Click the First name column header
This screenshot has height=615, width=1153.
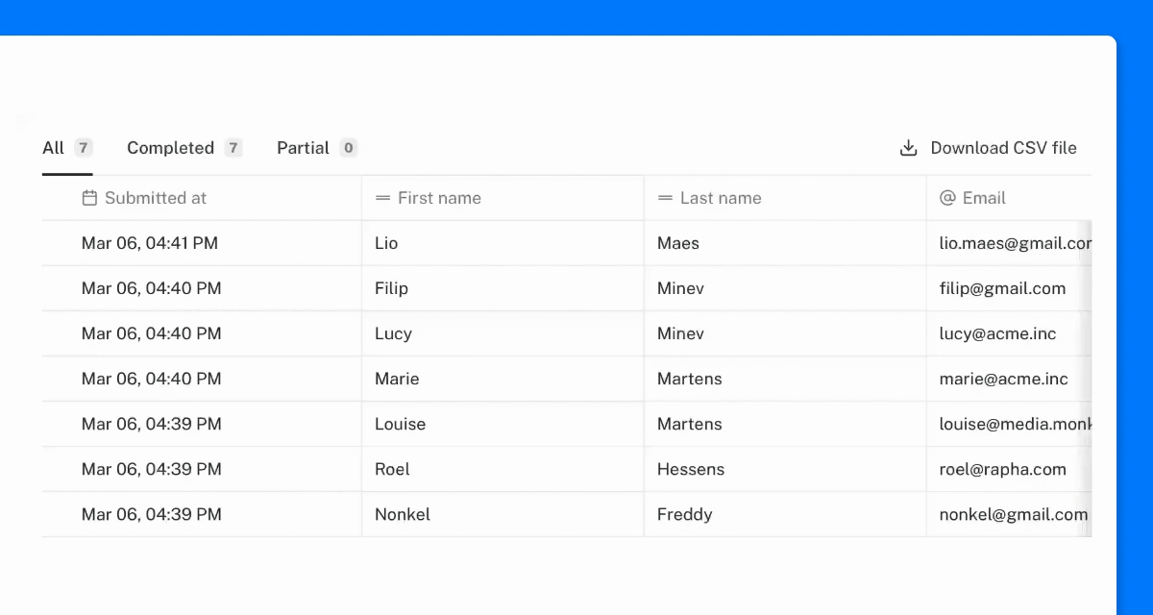coord(503,198)
